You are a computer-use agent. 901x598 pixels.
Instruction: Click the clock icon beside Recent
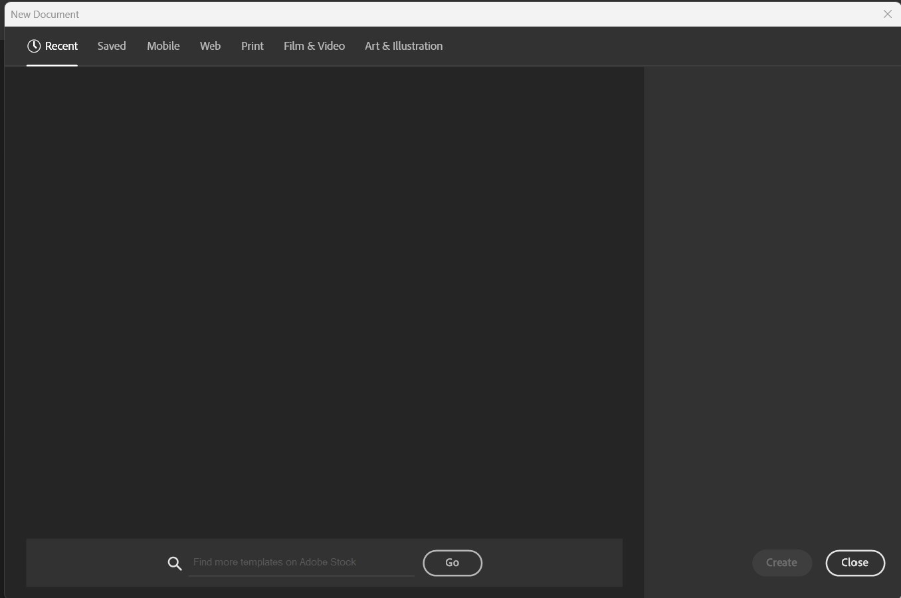33,46
